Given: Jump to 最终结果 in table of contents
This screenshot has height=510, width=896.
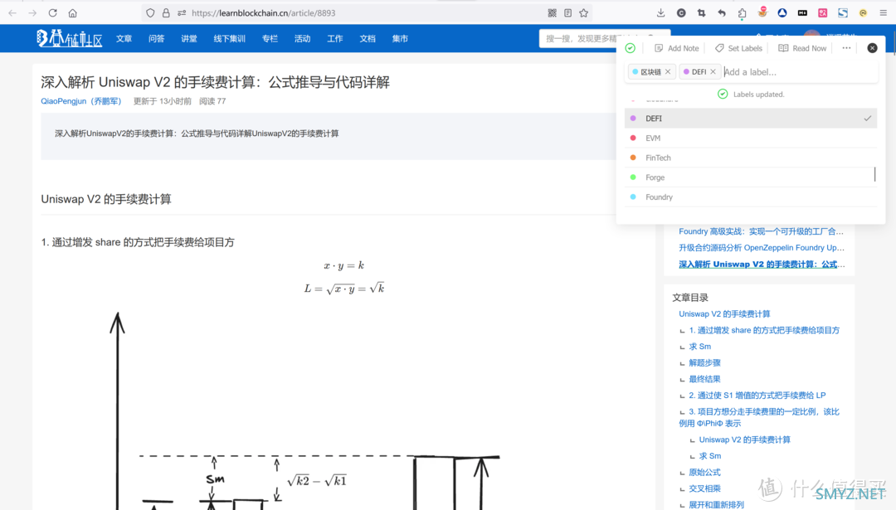Looking at the screenshot, I should (x=704, y=379).
